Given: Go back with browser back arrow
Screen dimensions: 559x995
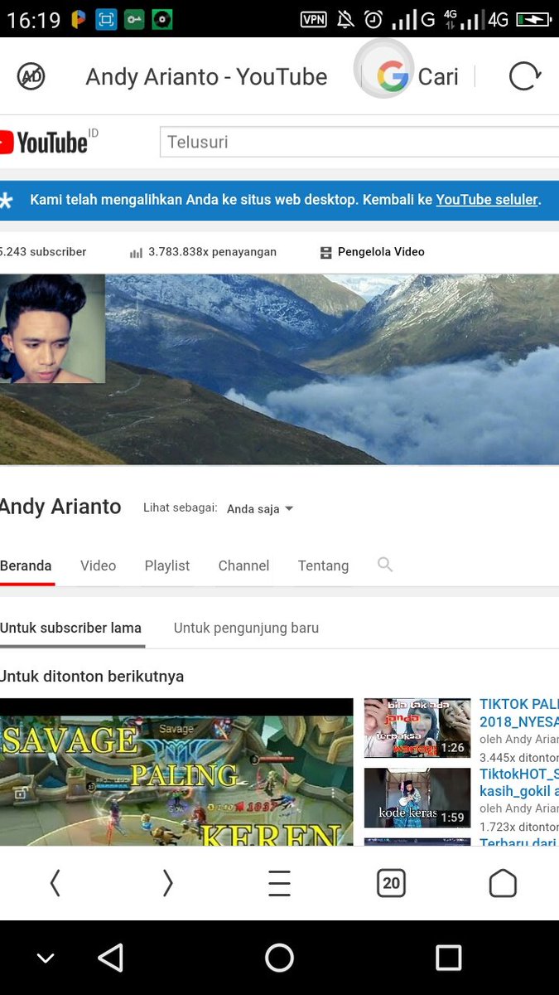Looking at the screenshot, I should coord(55,883).
